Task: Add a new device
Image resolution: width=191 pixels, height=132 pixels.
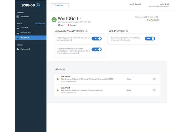Action: click(x=40, y=24)
